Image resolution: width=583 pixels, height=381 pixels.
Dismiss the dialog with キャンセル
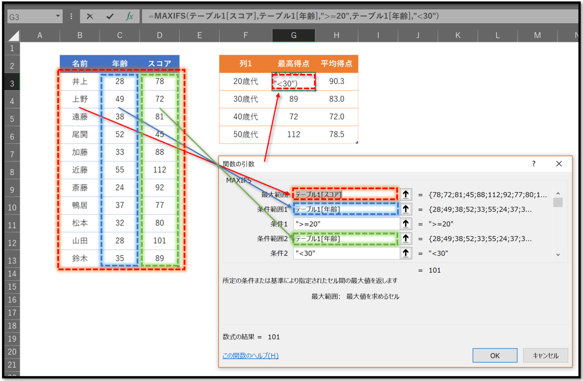(x=546, y=355)
